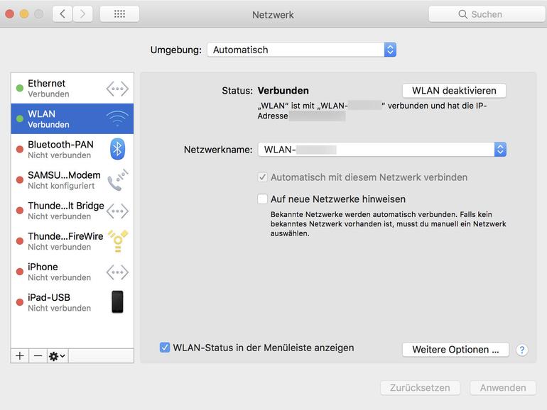Viewport: 547px width, 410px height.
Task: Click the iPhone connection arrows icon
Action: pyautogui.click(x=117, y=272)
